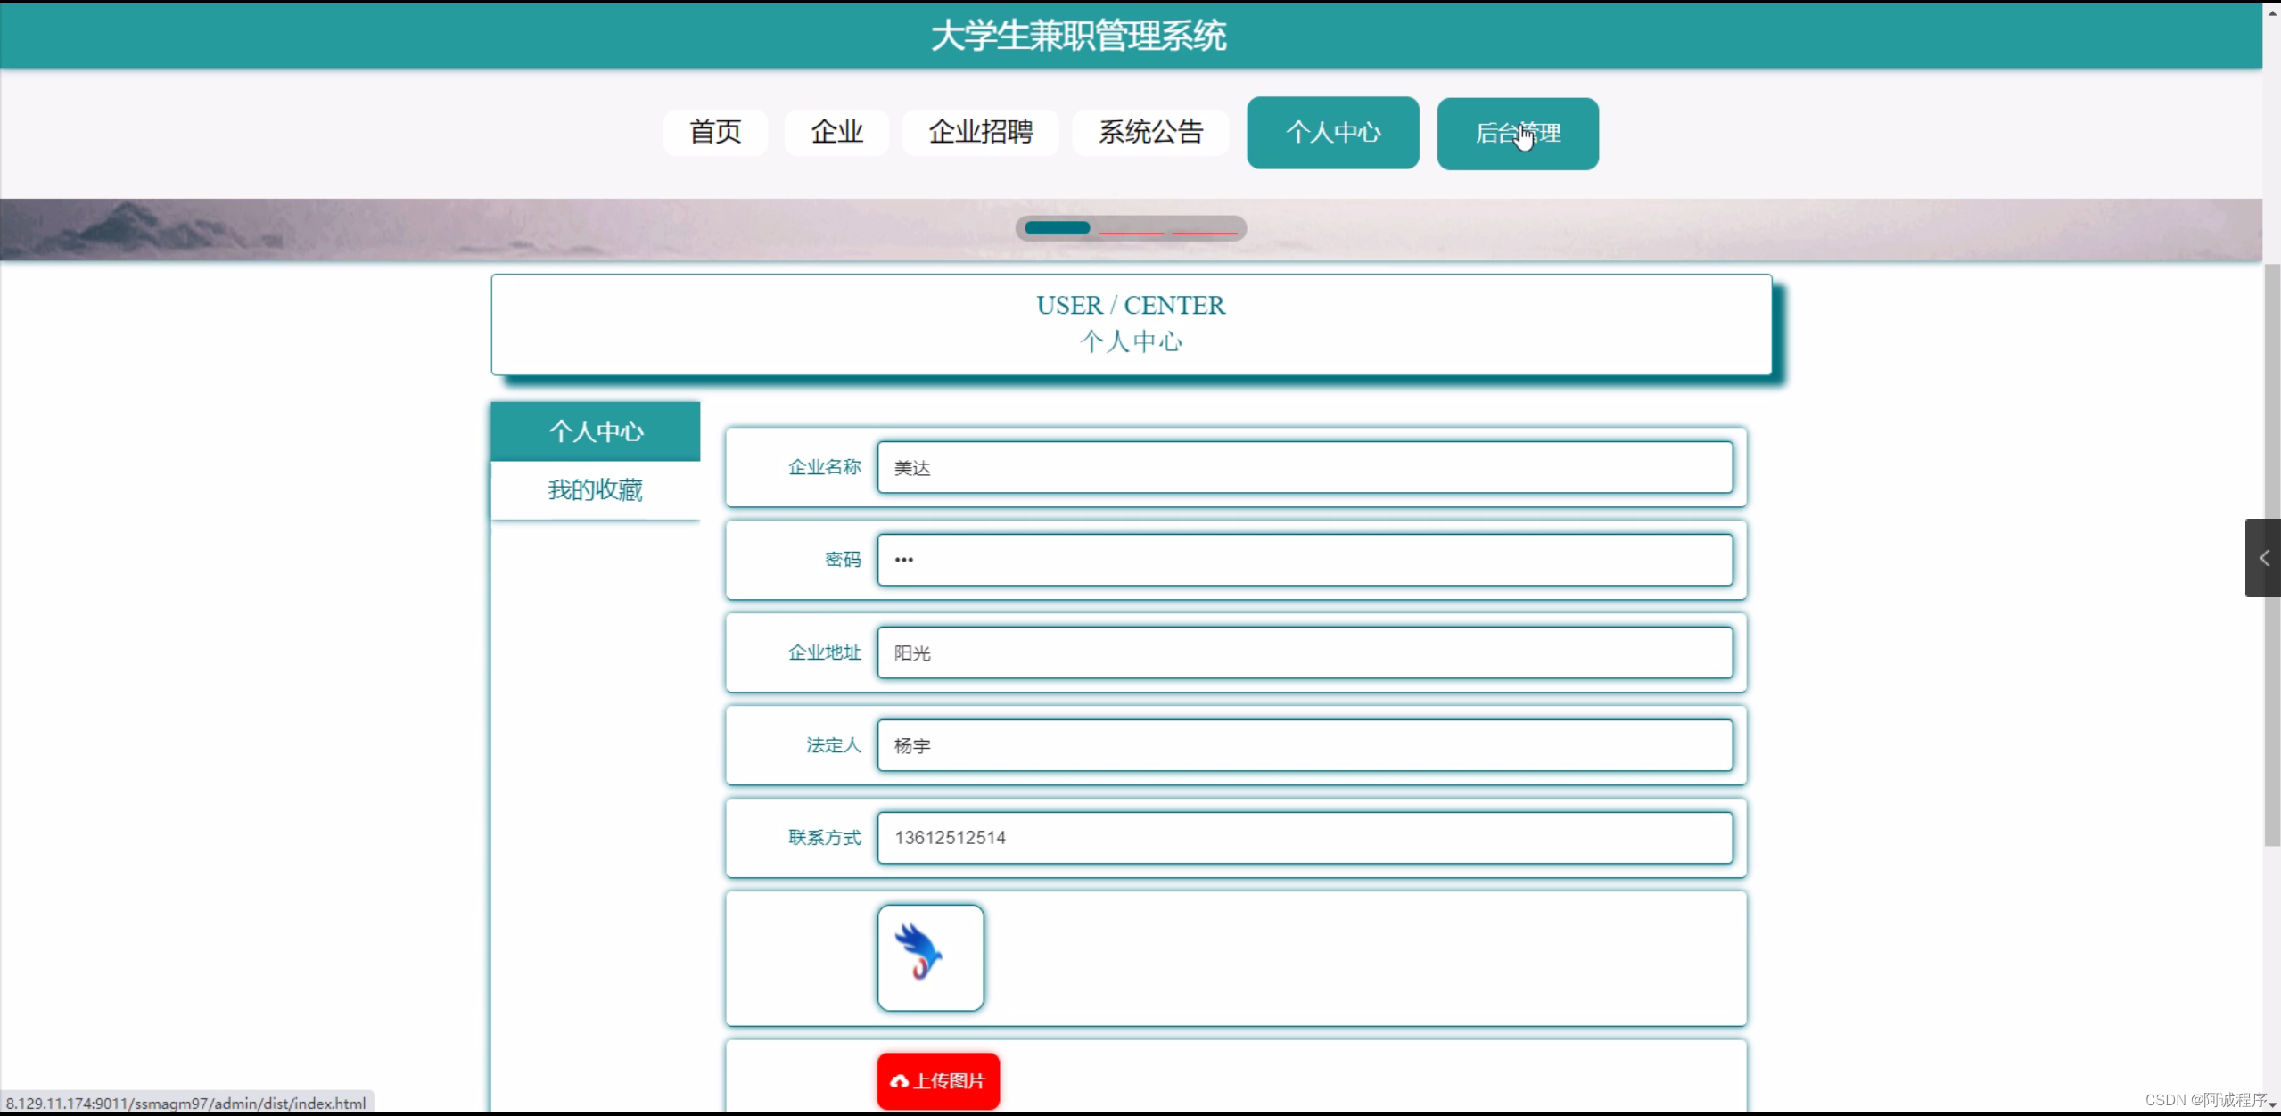This screenshot has height=1116, width=2281.
Task: Click the uploaded bird logo thumbnail
Action: pos(930,957)
